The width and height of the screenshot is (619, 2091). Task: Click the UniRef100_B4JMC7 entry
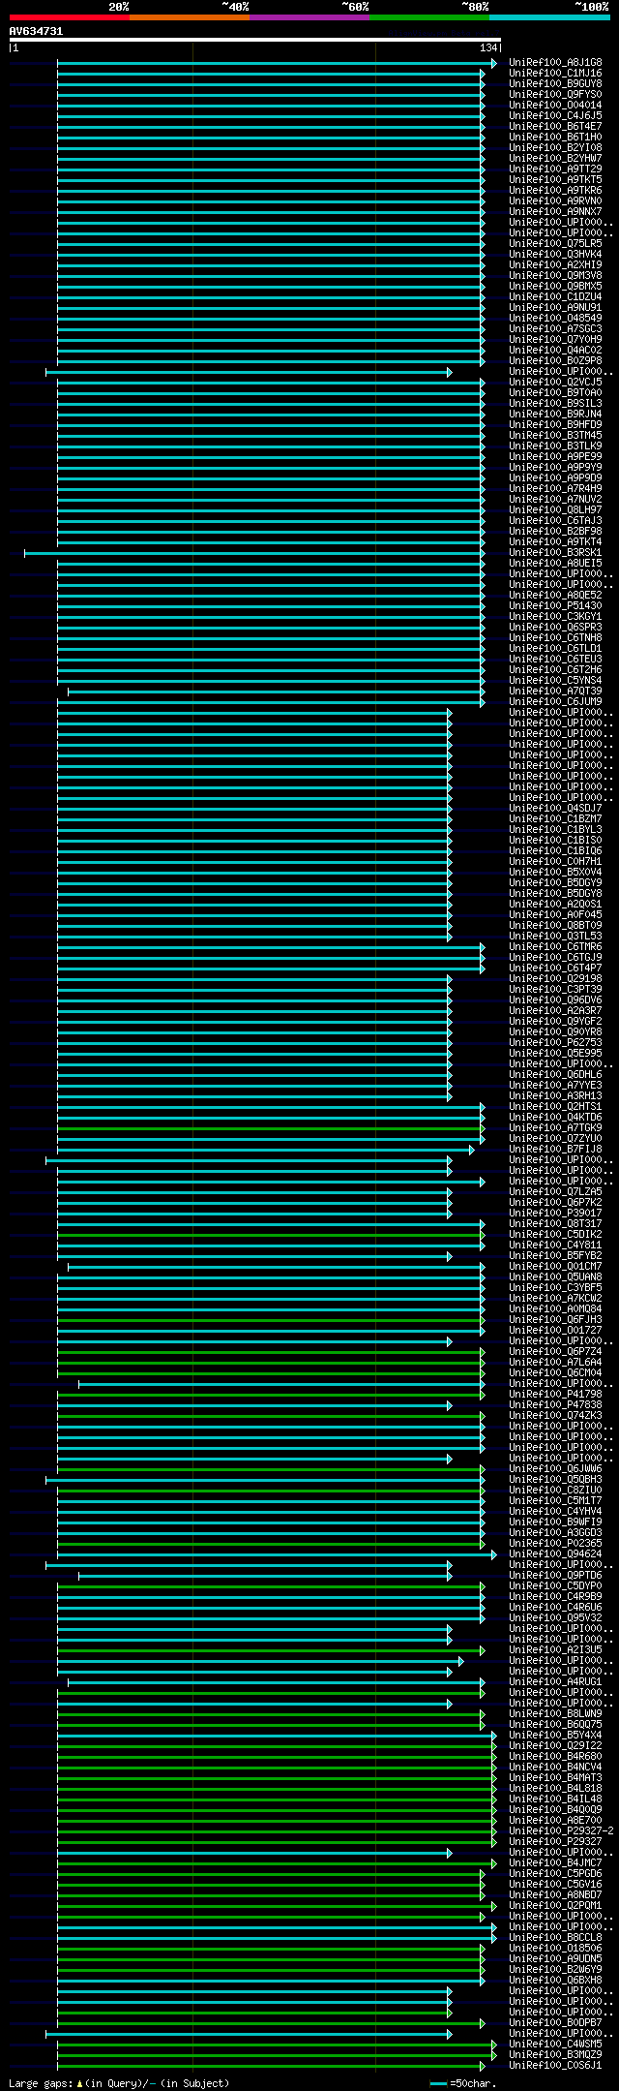pos(555,1863)
